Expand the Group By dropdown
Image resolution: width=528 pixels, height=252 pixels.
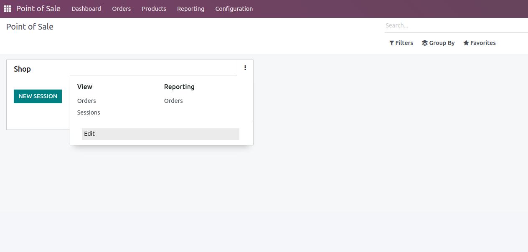click(x=438, y=43)
